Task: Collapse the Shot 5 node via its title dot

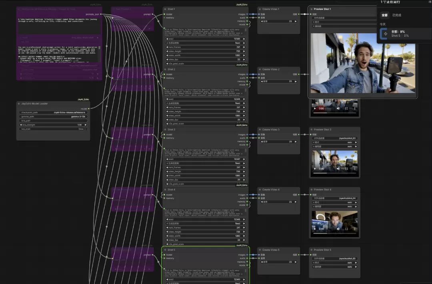Action: pyautogui.click(x=165, y=250)
